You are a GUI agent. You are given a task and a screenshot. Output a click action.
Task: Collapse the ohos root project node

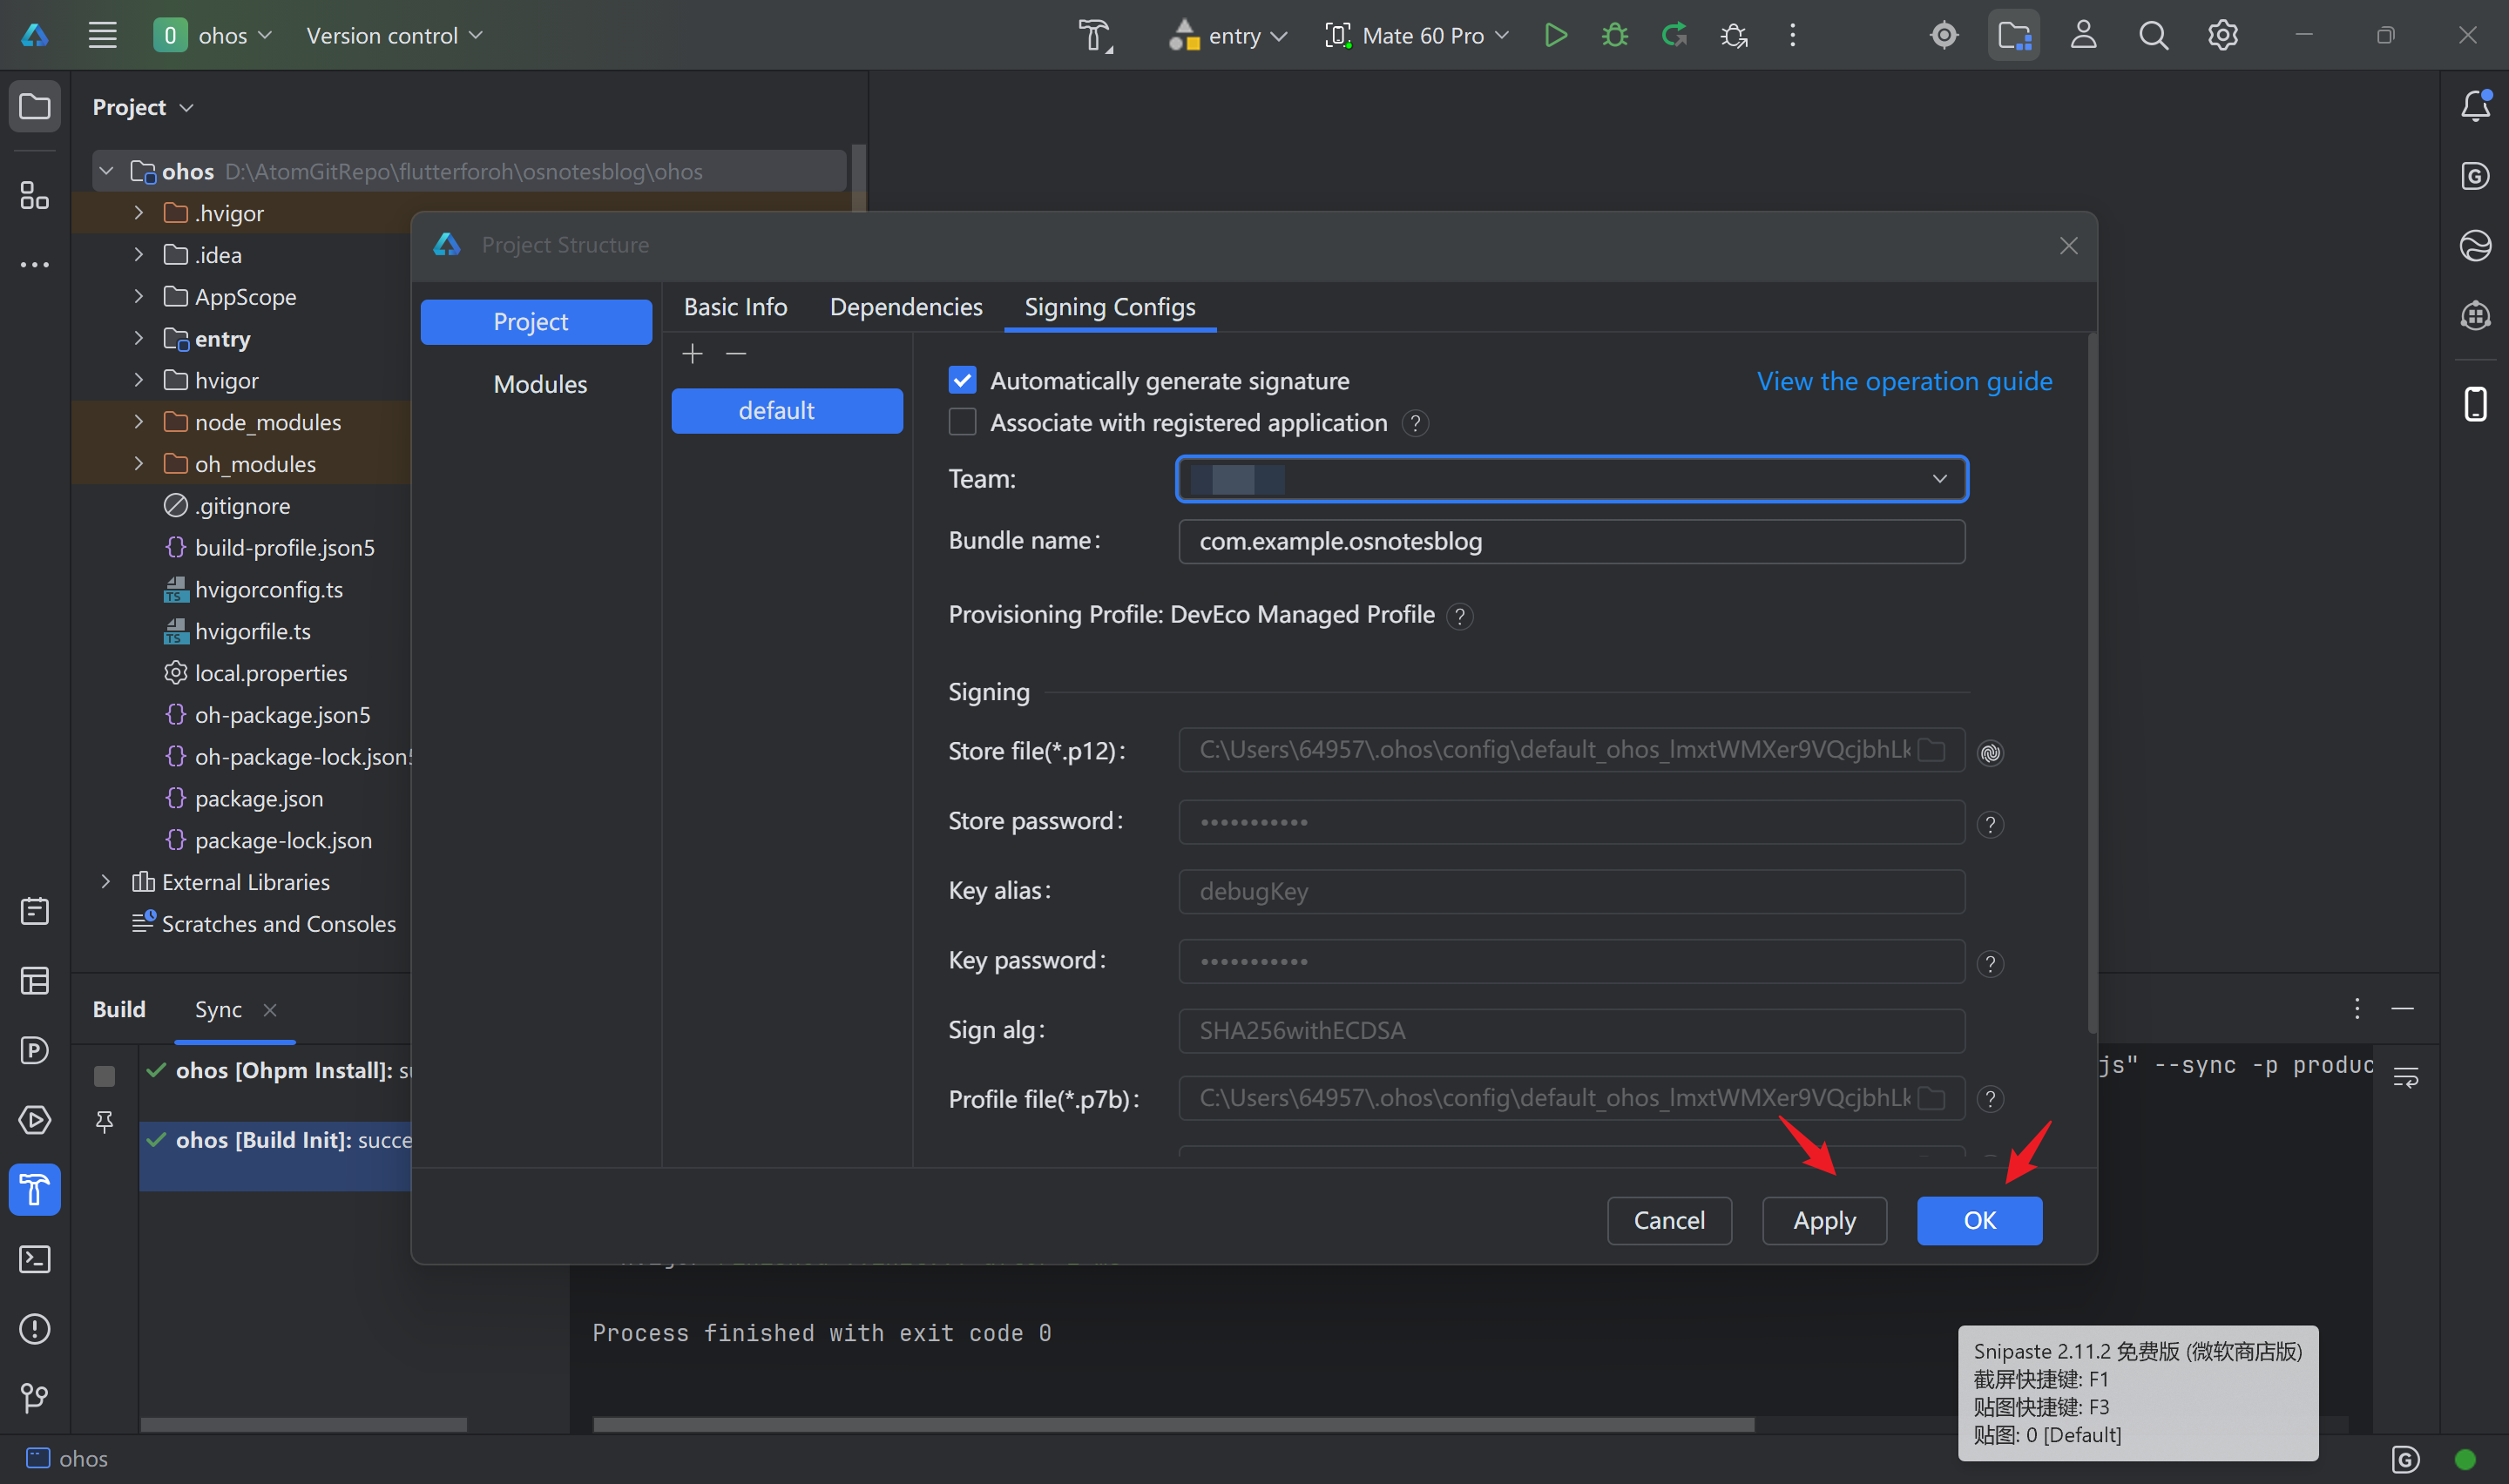tap(105, 171)
